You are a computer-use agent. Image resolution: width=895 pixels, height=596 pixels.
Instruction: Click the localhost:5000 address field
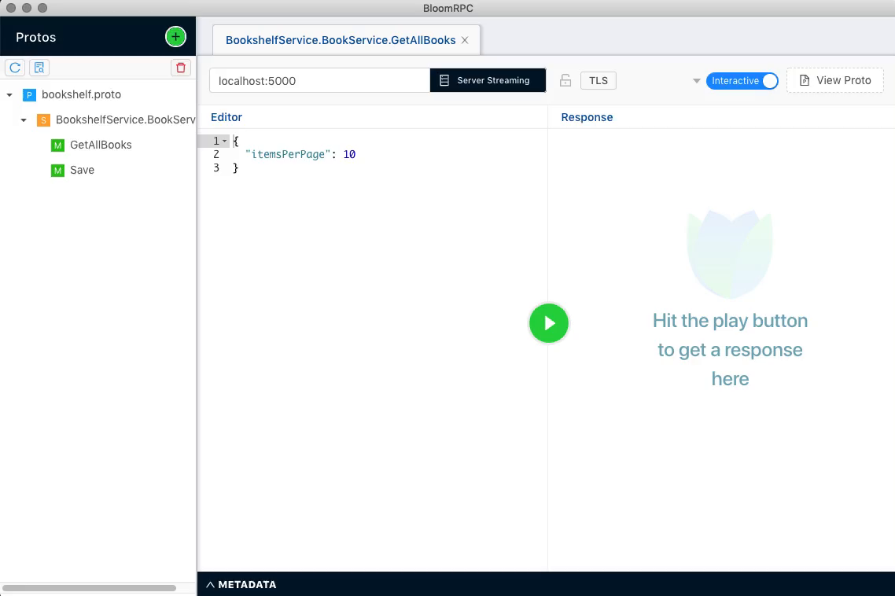point(319,80)
